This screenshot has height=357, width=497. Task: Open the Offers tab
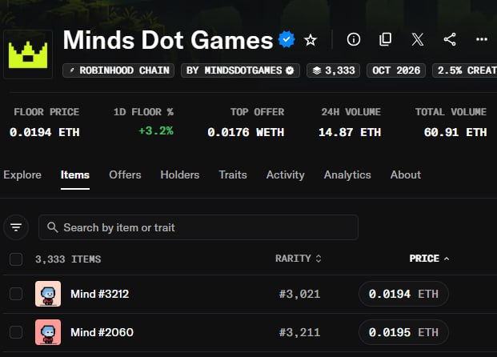125,175
